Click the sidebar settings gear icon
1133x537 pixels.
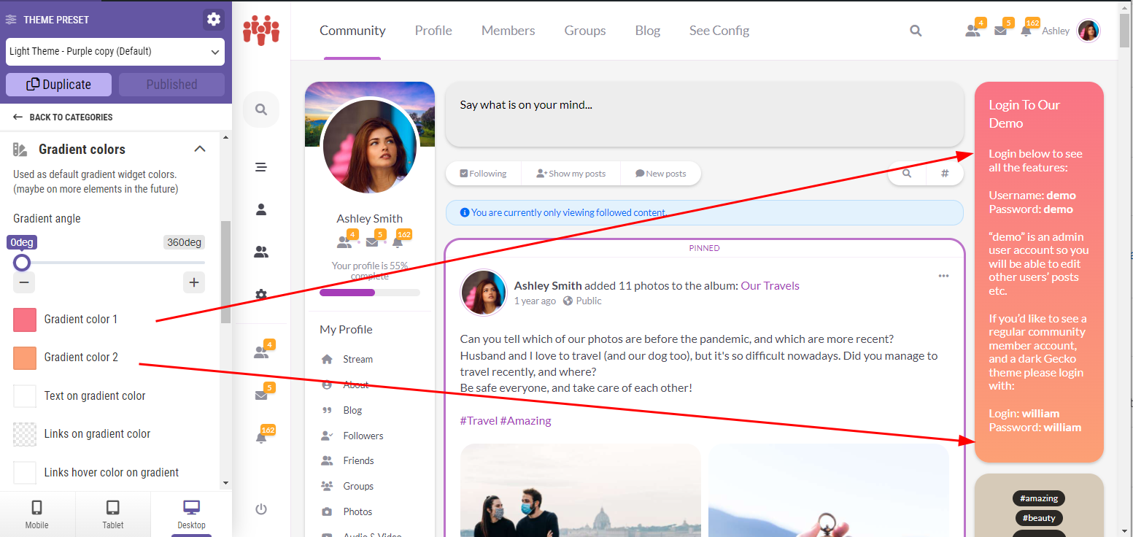coord(261,295)
